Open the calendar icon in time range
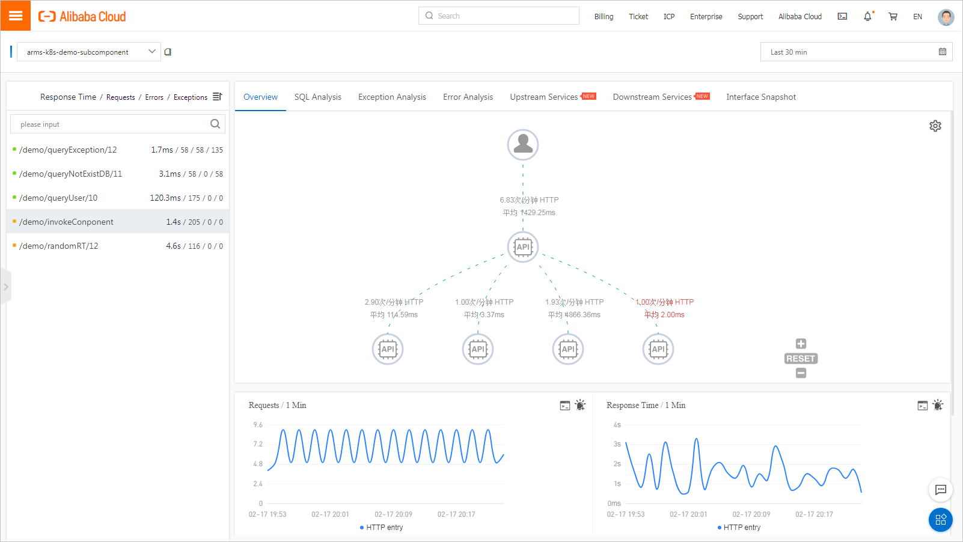This screenshot has height=542, width=963. [x=942, y=52]
